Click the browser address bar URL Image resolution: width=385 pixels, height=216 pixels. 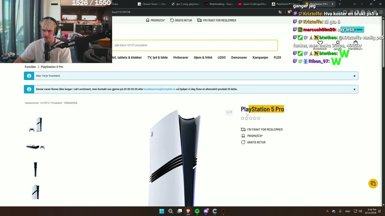121,12
